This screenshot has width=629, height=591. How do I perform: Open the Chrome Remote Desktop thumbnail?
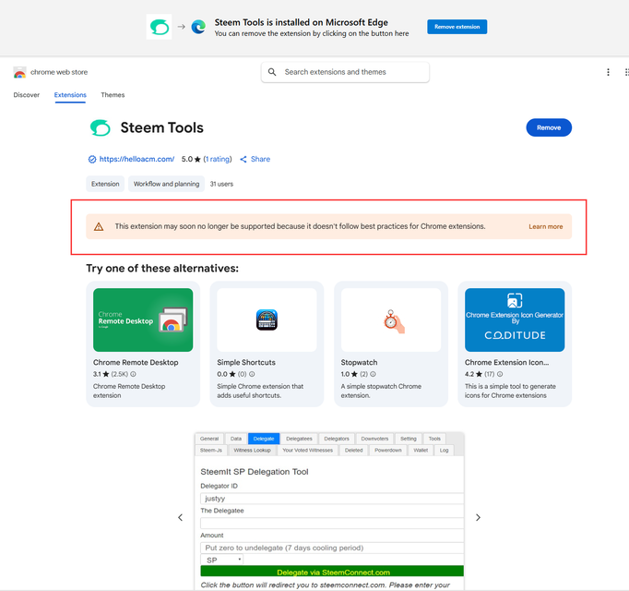point(143,320)
